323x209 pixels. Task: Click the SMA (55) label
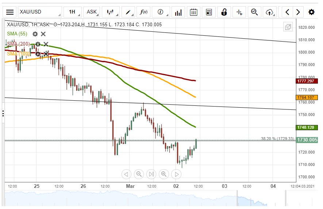tap(17, 34)
